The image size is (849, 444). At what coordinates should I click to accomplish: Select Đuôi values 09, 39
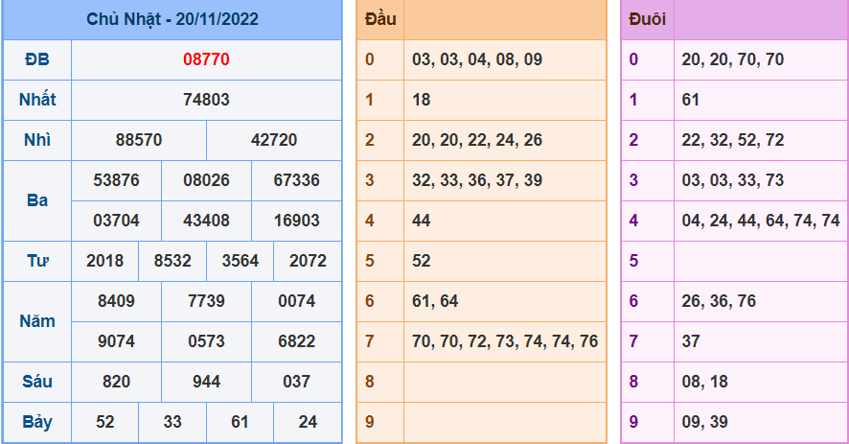click(704, 422)
